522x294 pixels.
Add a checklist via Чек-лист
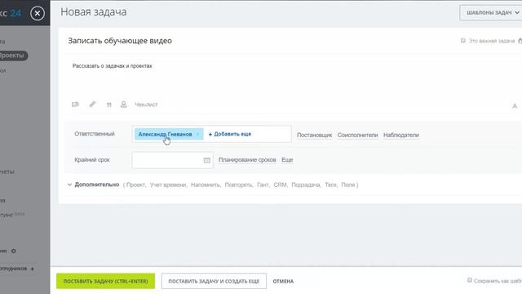click(146, 105)
